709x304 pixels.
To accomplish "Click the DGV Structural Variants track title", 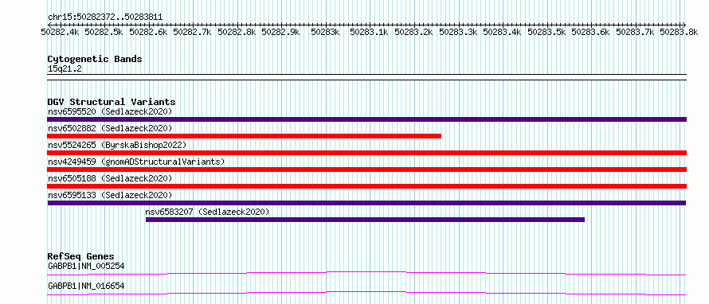I will 112,102.
